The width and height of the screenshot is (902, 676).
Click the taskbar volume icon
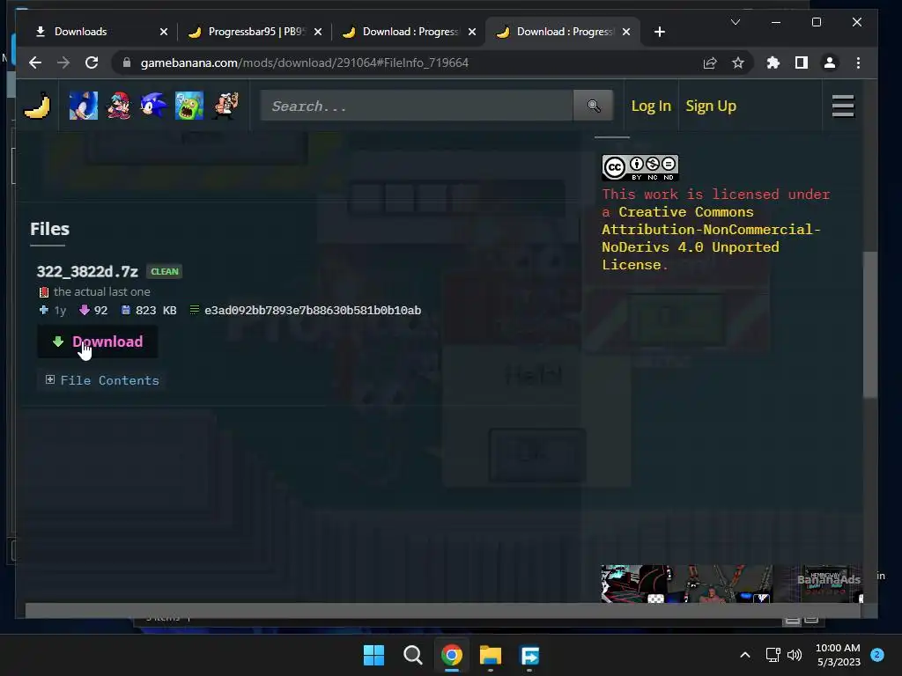pos(795,655)
